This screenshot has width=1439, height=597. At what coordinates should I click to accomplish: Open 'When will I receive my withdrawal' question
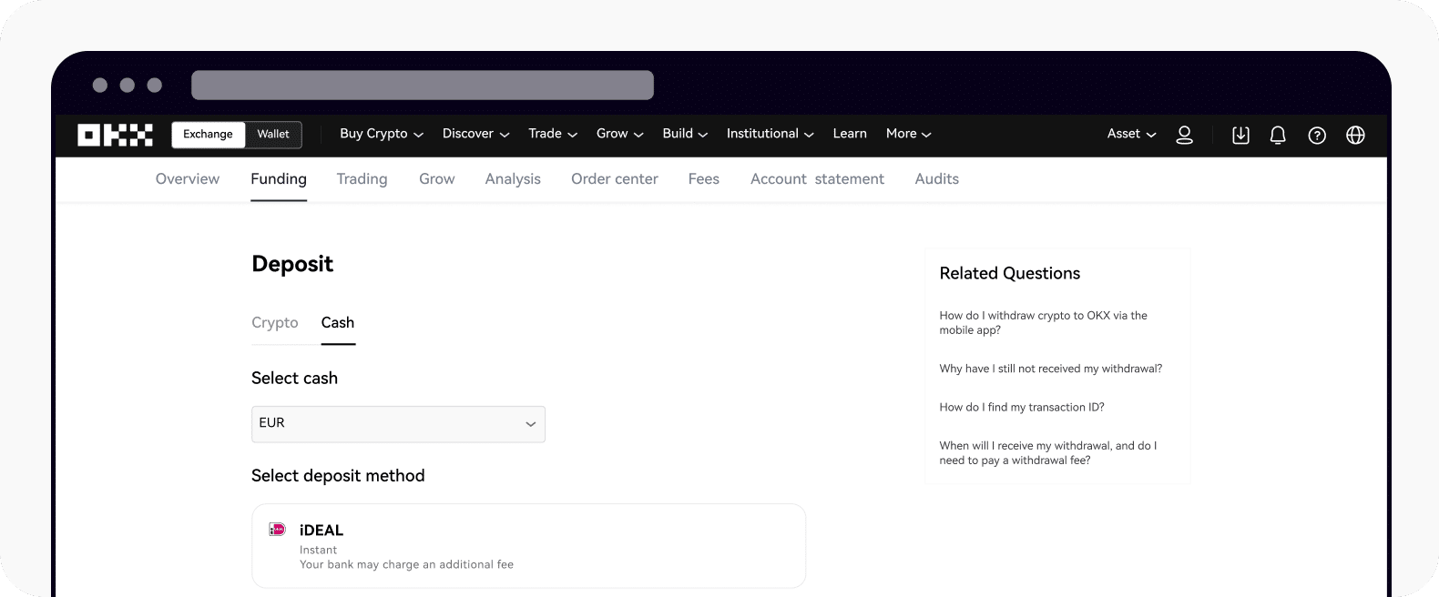coord(1048,453)
